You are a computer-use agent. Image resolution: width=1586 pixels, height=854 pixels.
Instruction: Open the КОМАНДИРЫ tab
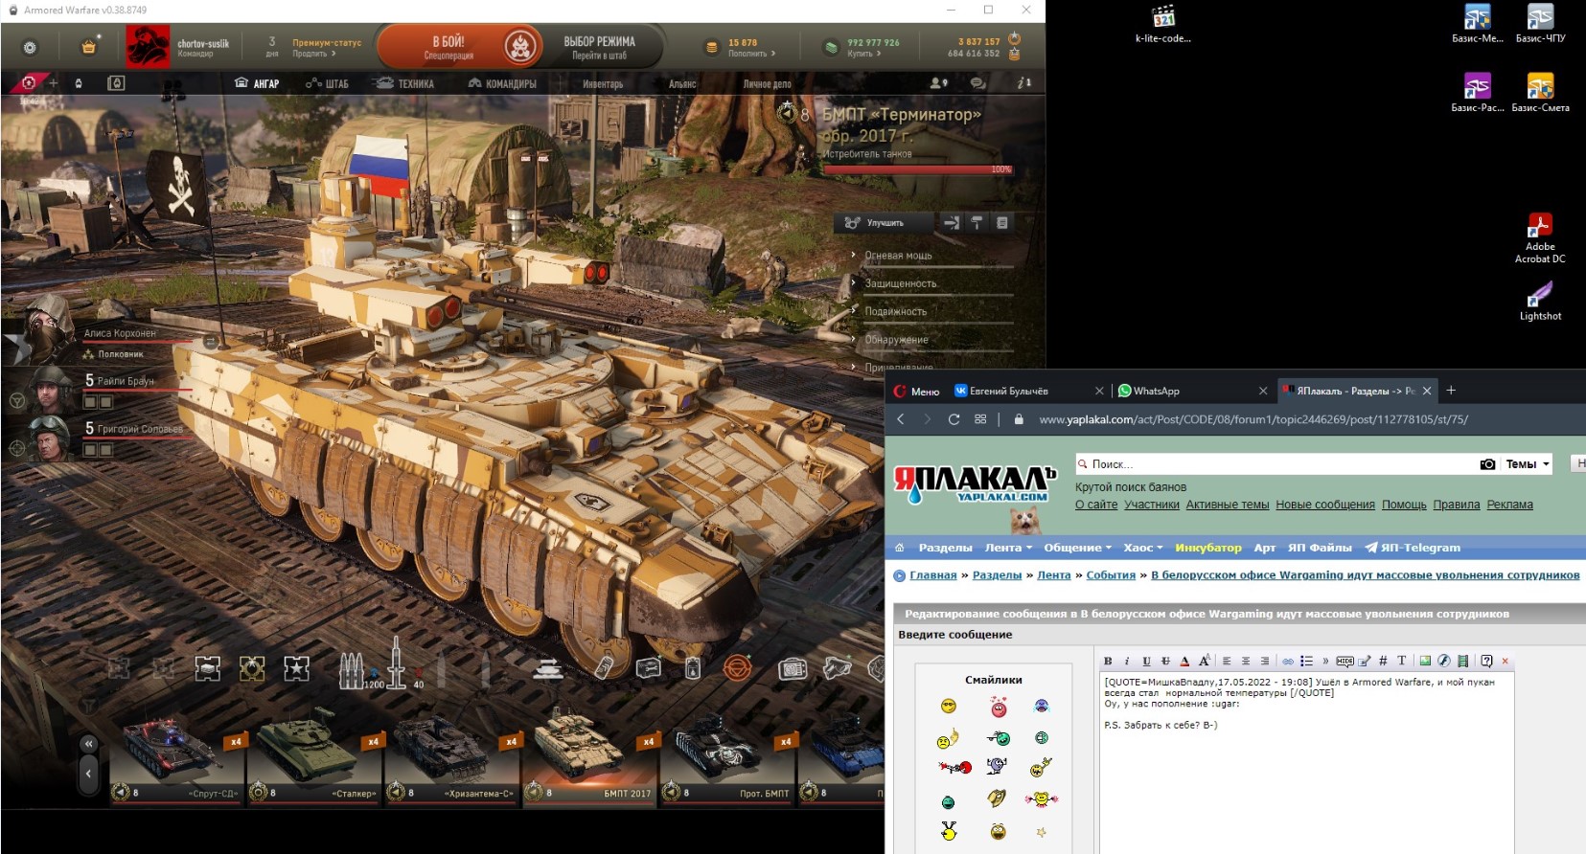[x=502, y=84]
